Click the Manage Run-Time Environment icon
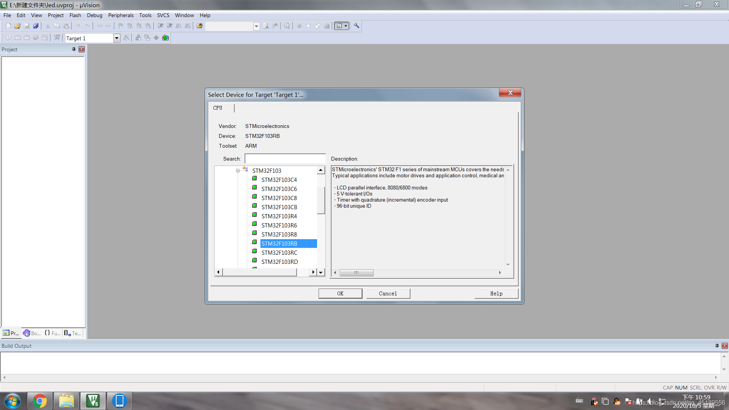729x410 pixels. pyautogui.click(x=156, y=38)
